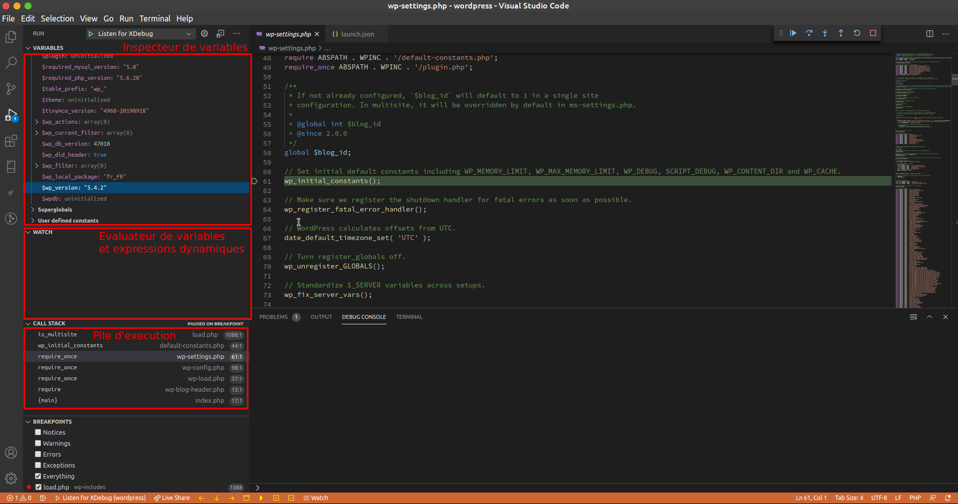Close the wp-settings.php tab
This screenshot has width=958, height=504.
pyautogui.click(x=317, y=34)
